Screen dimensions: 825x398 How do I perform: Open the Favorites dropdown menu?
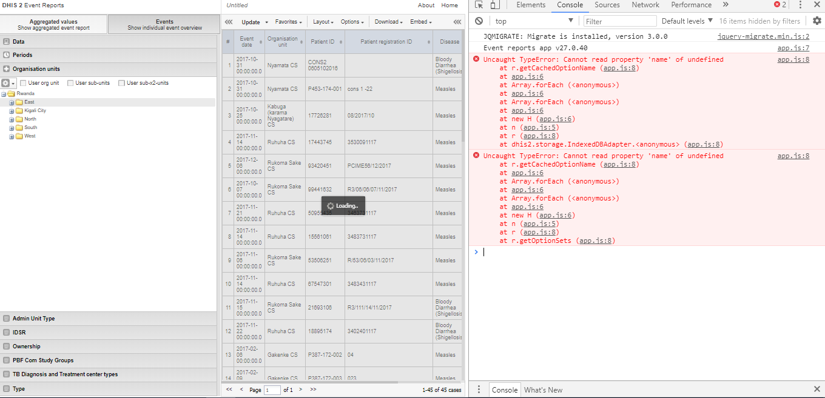pos(288,22)
